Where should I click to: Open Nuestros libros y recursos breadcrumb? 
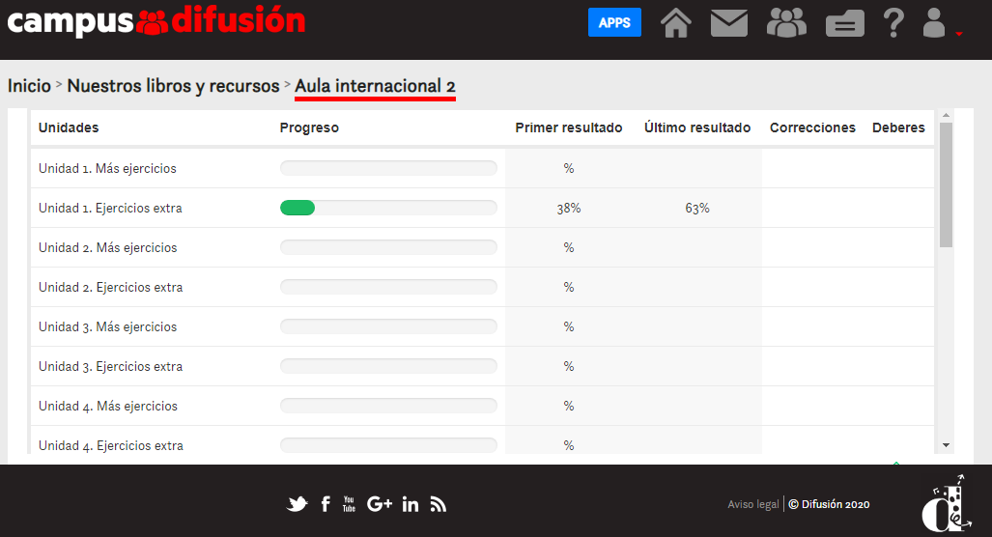tap(173, 86)
